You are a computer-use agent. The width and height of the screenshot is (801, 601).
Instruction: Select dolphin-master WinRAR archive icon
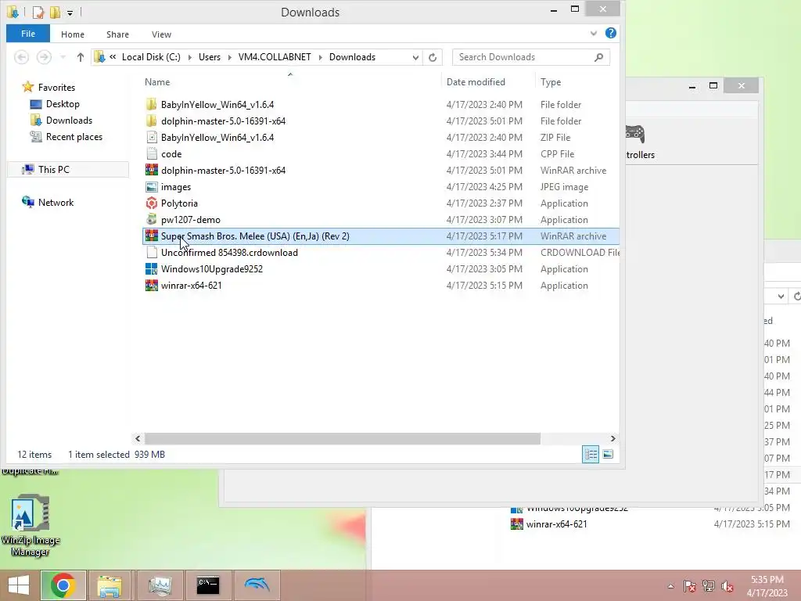151,170
